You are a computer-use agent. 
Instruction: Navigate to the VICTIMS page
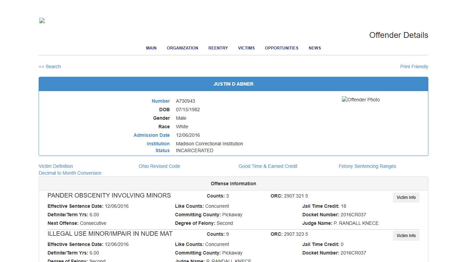click(x=246, y=48)
